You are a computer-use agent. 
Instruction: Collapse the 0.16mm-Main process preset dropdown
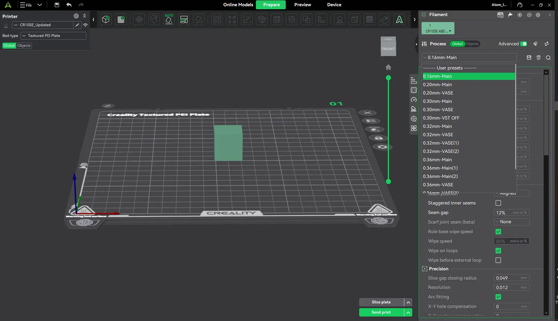point(469,58)
